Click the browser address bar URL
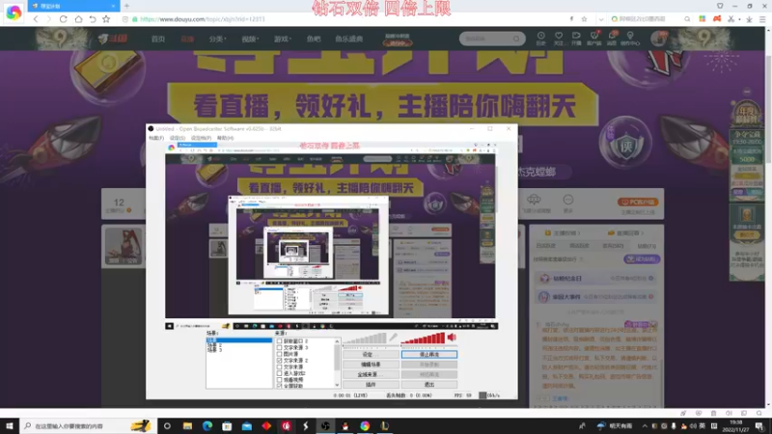 coord(203,19)
